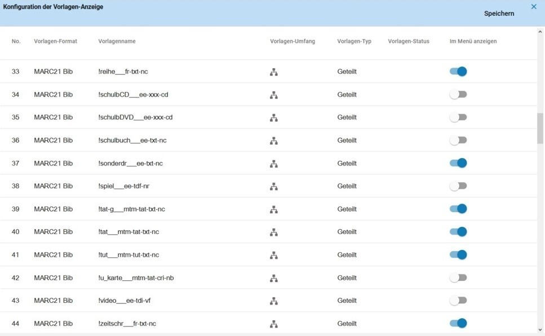Click the scope icon in row 40

coord(274,232)
